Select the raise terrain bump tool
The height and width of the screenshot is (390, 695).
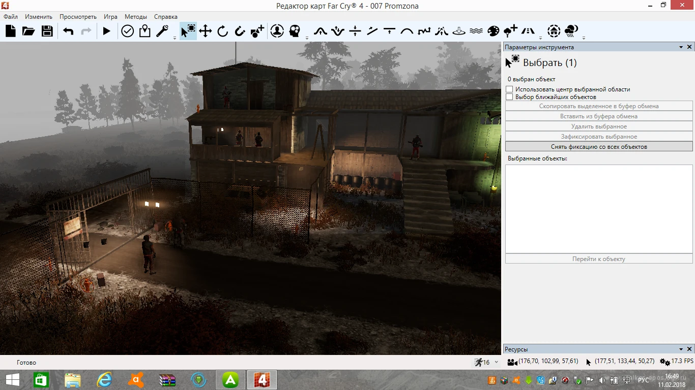(x=320, y=31)
